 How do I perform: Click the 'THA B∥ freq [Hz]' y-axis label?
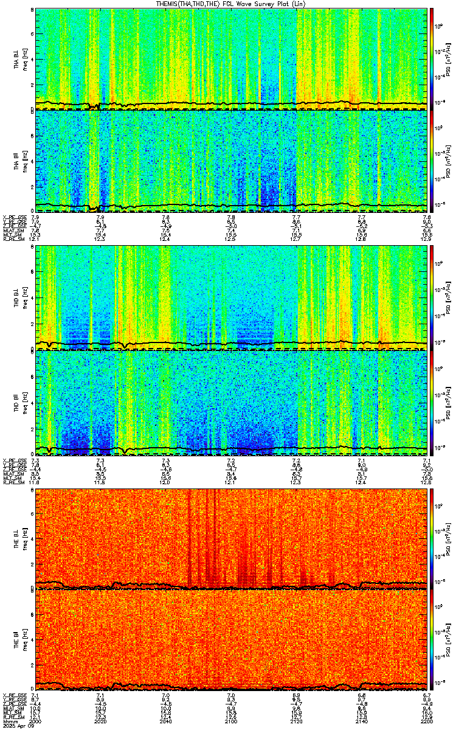point(20,161)
